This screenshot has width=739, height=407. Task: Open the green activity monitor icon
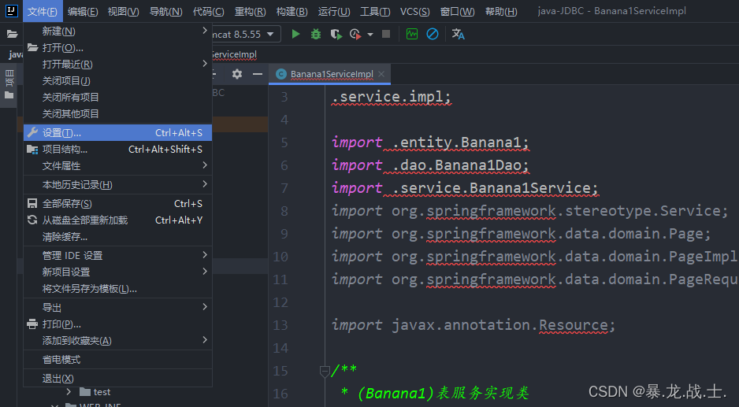pos(412,34)
